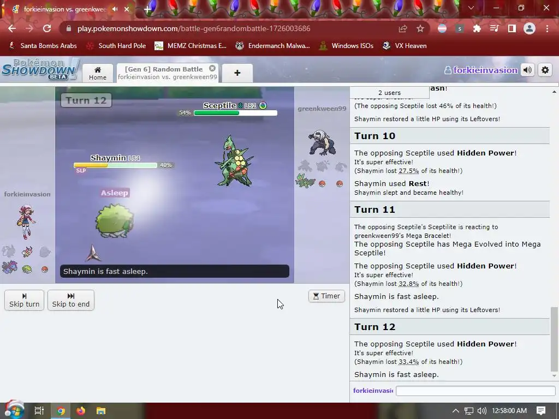Image resolution: width=559 pixels, height=419 pixels.
Task: Open the Chrome profile menu
Action: coord(530,28)
